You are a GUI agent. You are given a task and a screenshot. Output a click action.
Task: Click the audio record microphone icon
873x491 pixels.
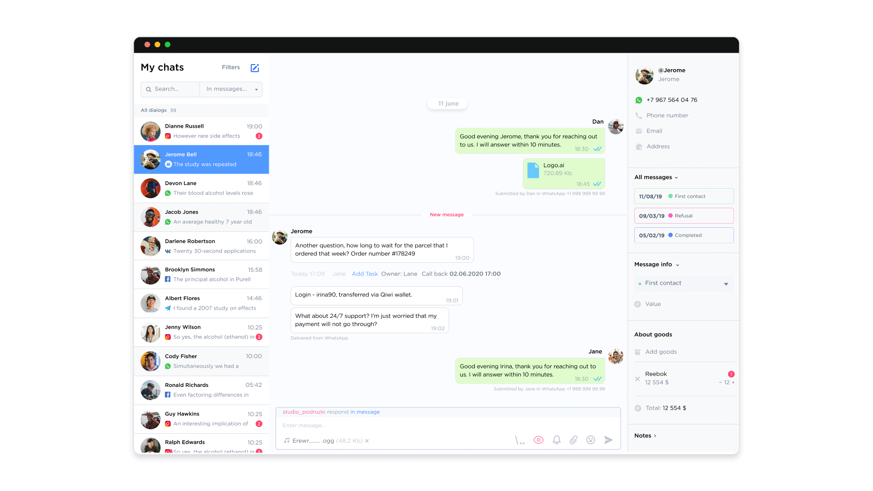pyautogui.click(x=519, y=441)
